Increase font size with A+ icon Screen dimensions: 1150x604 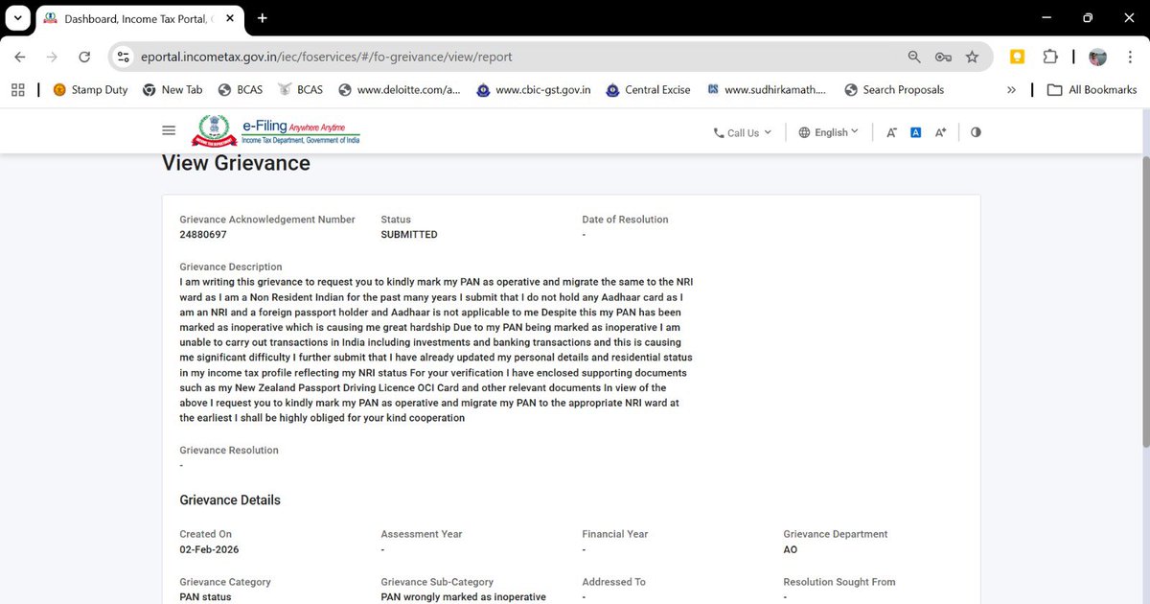point(940,132)
